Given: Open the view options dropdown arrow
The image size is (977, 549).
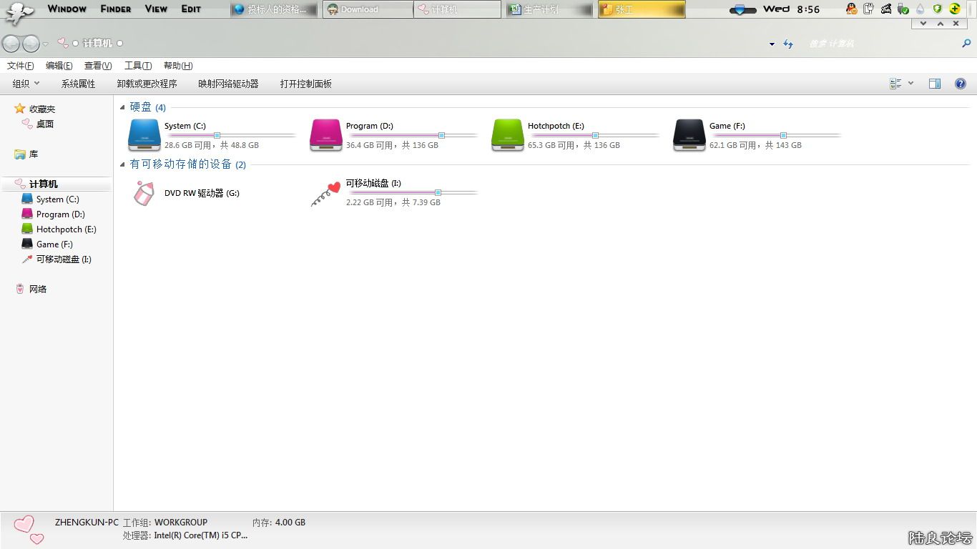Looking at the screenshot, I should pyautogui.click(x=910, y=84).
